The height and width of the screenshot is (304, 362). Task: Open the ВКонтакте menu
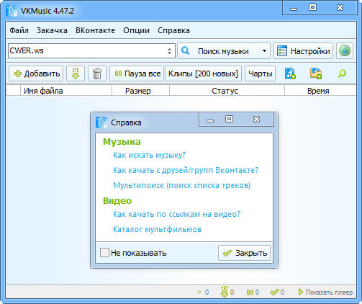point(95,30)
